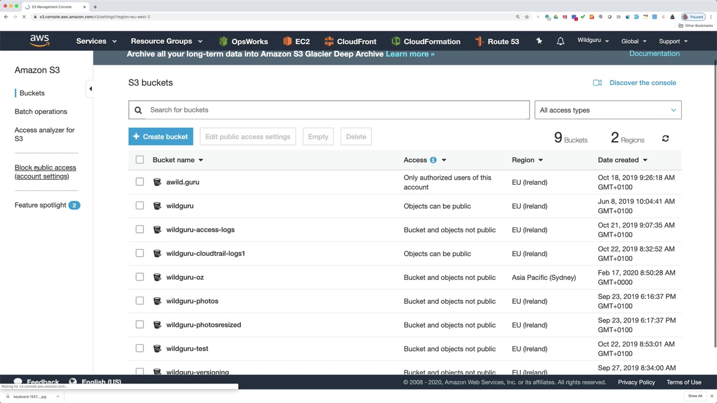Open the Gmail extension icon

pos(565,17)
